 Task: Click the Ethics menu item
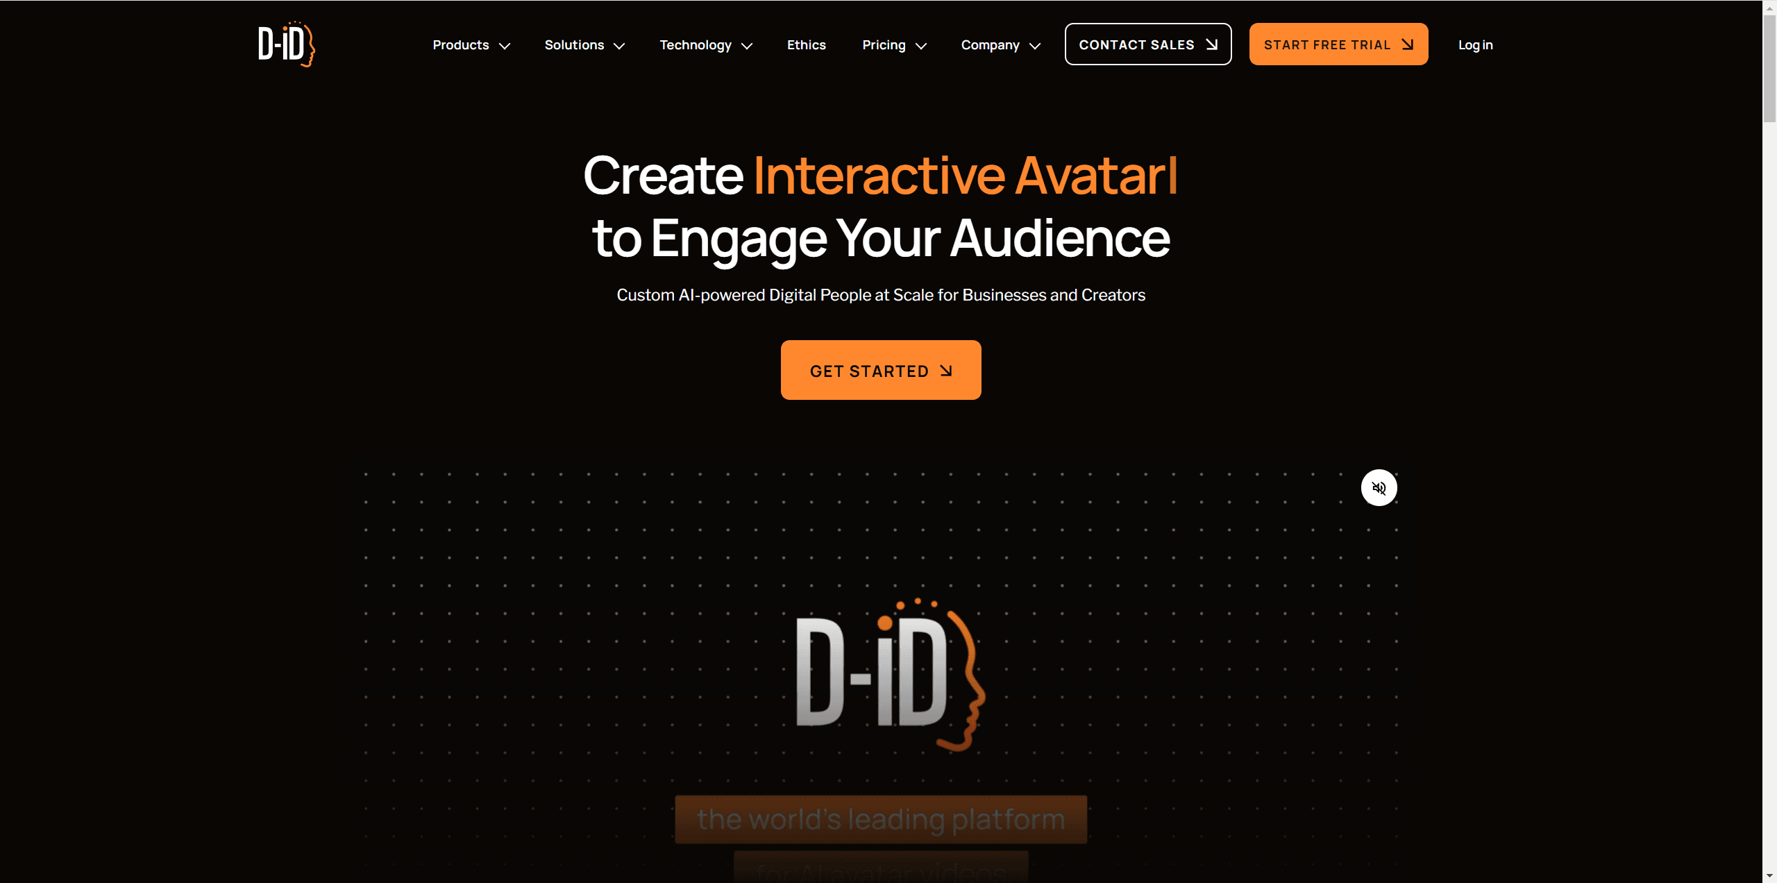tap(807, 43)
